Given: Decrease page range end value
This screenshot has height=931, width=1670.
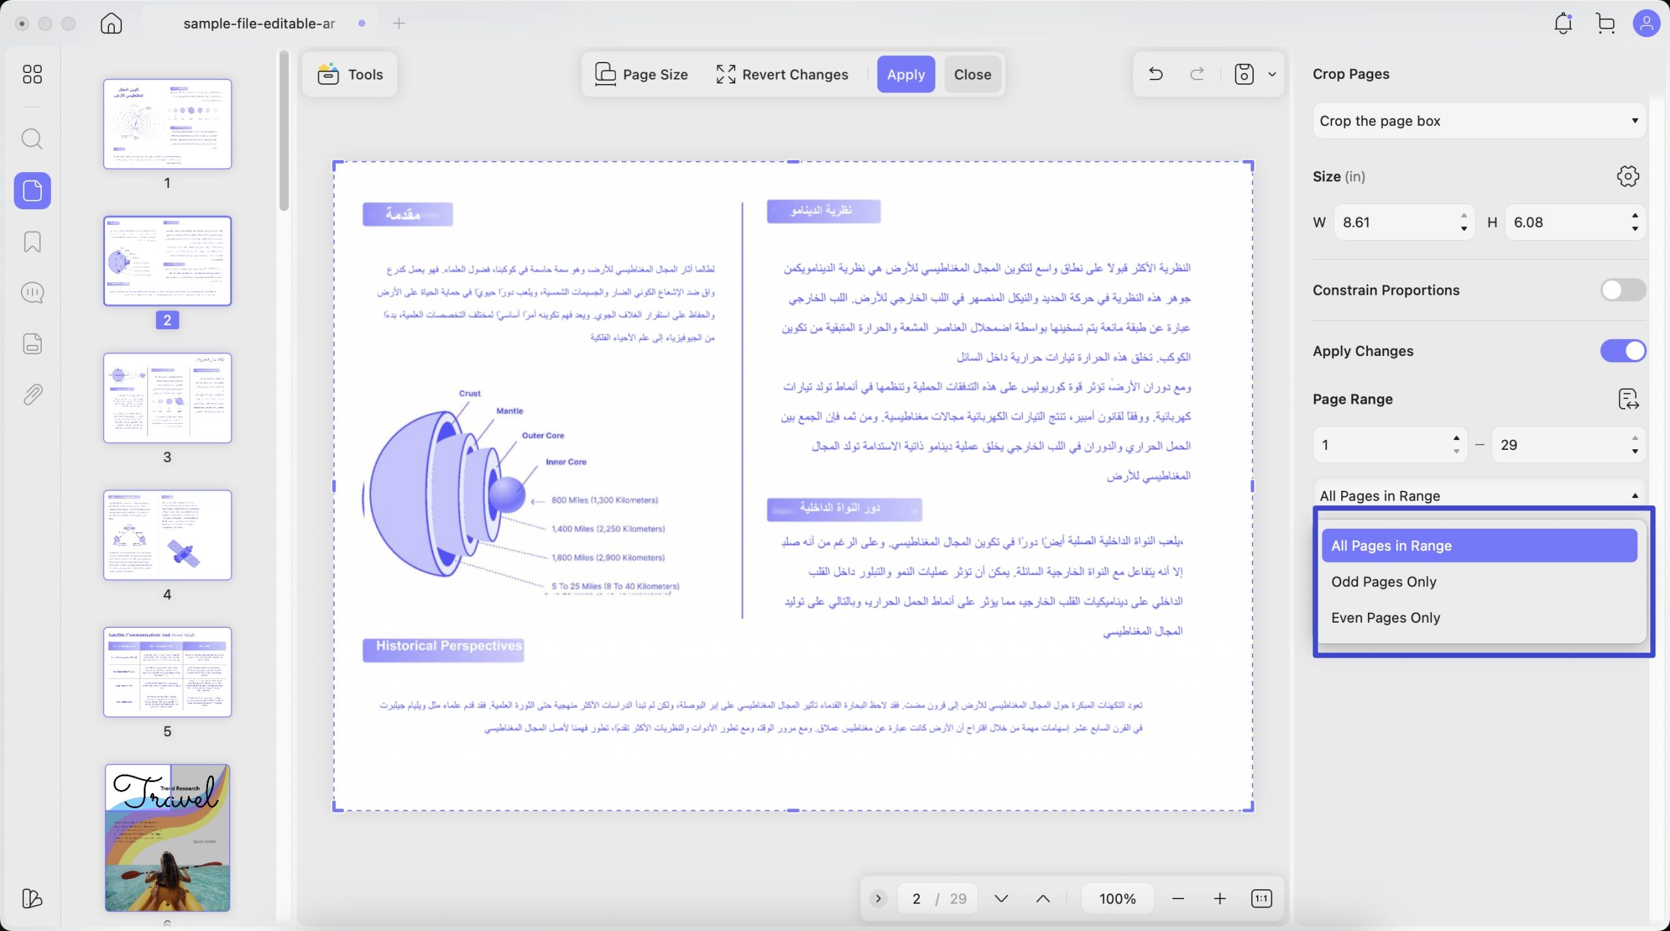Looking at the screenshot, I should coord(1635,451).
